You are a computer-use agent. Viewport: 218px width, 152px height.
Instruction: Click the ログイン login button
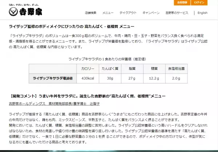click(x=199, y=3)
